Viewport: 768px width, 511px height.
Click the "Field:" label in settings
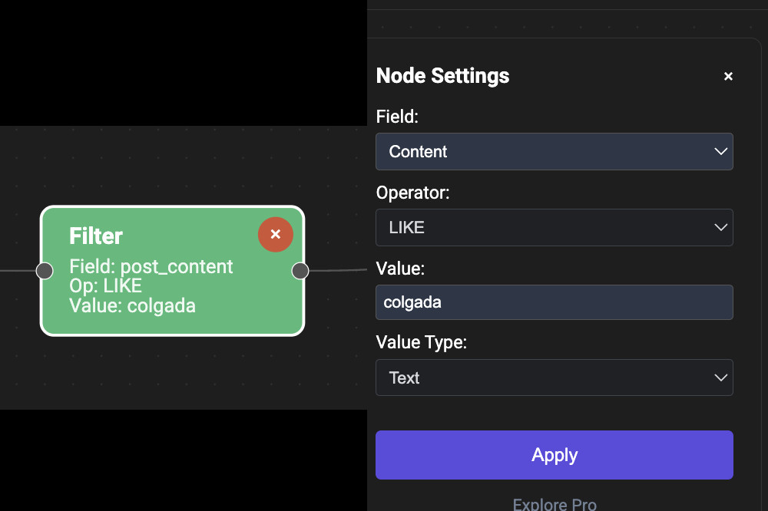coord(397,117)
